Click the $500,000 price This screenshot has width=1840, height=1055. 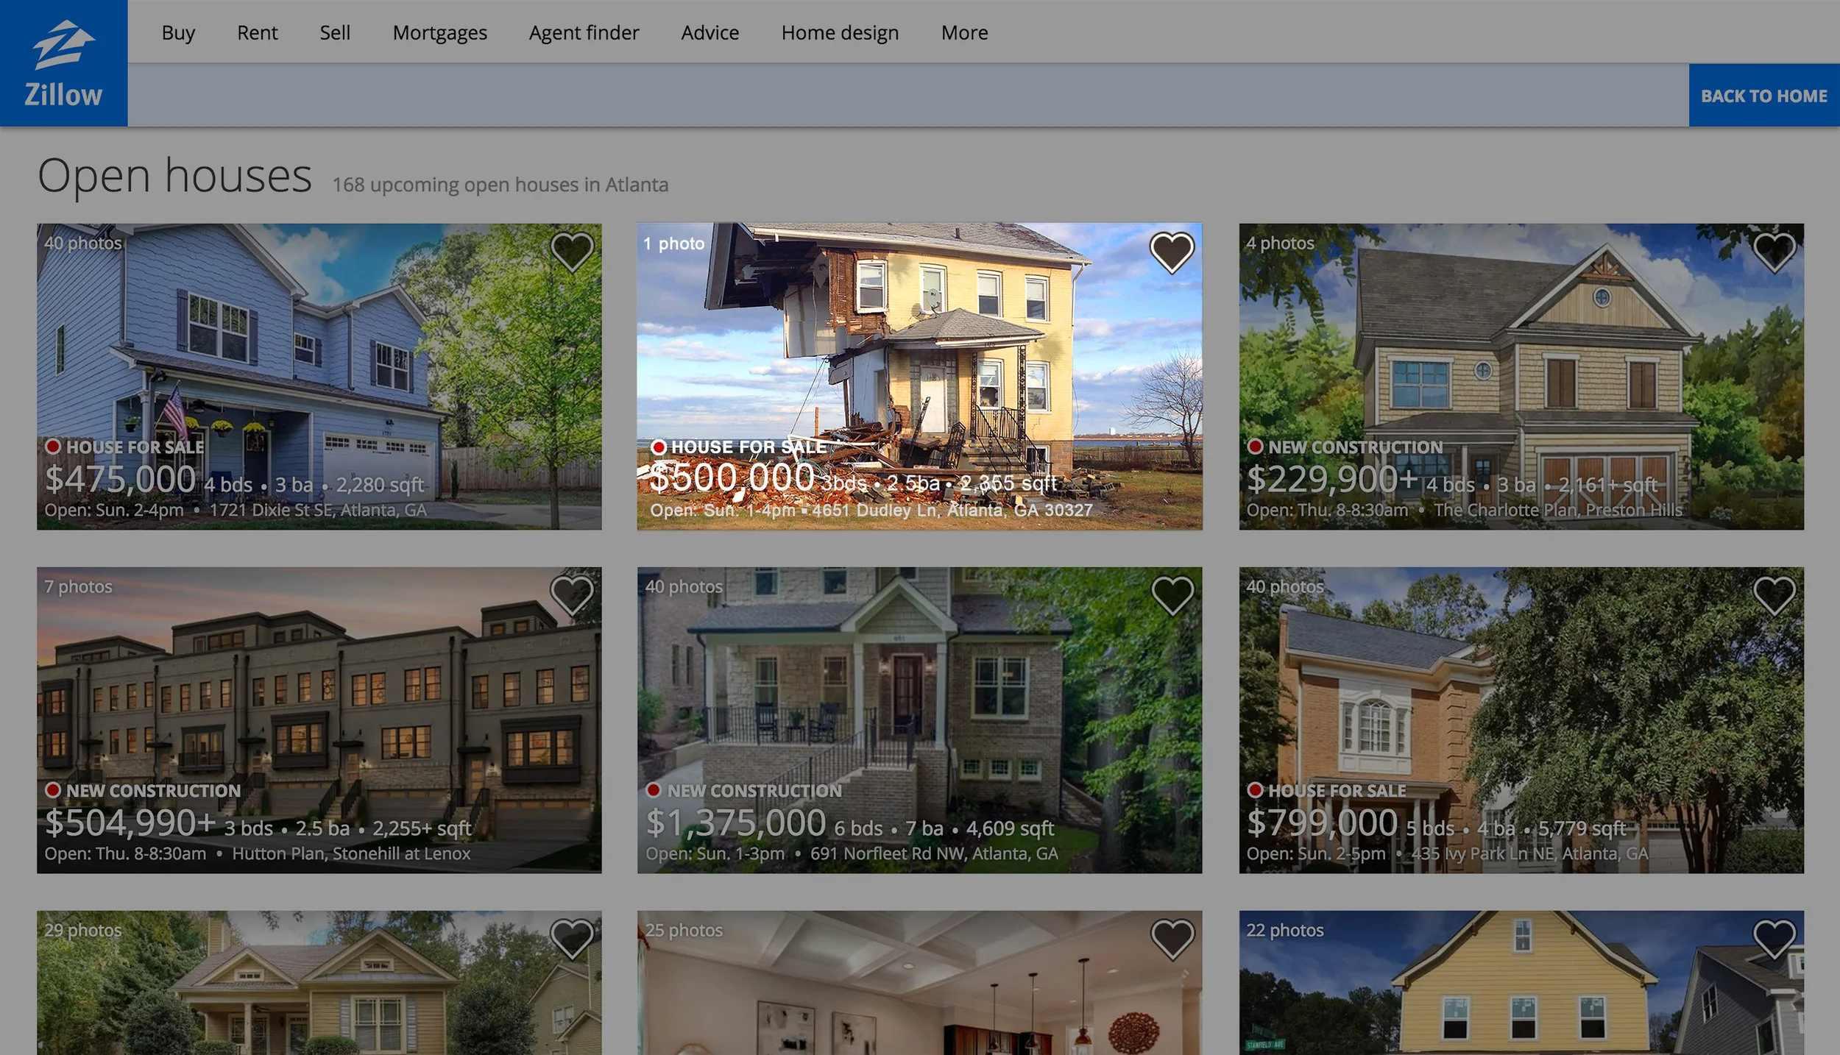(732, 477)
